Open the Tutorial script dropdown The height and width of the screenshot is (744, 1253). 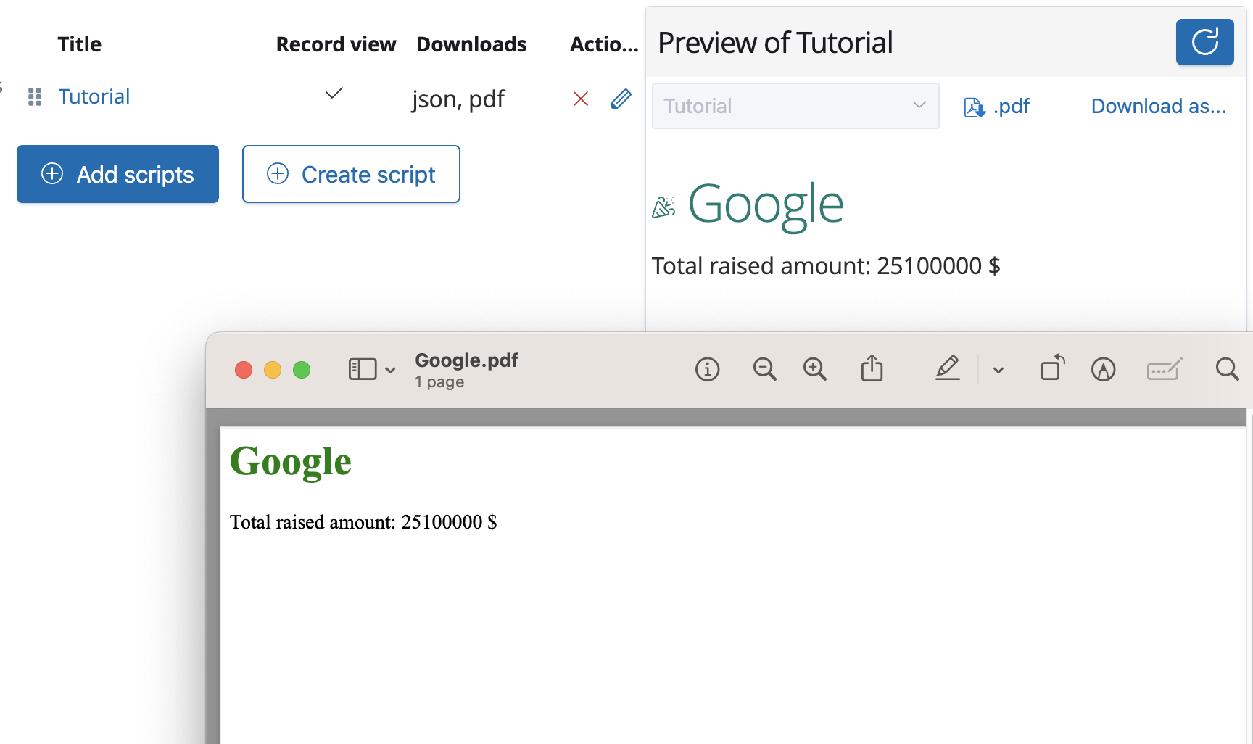click(795, 106)
